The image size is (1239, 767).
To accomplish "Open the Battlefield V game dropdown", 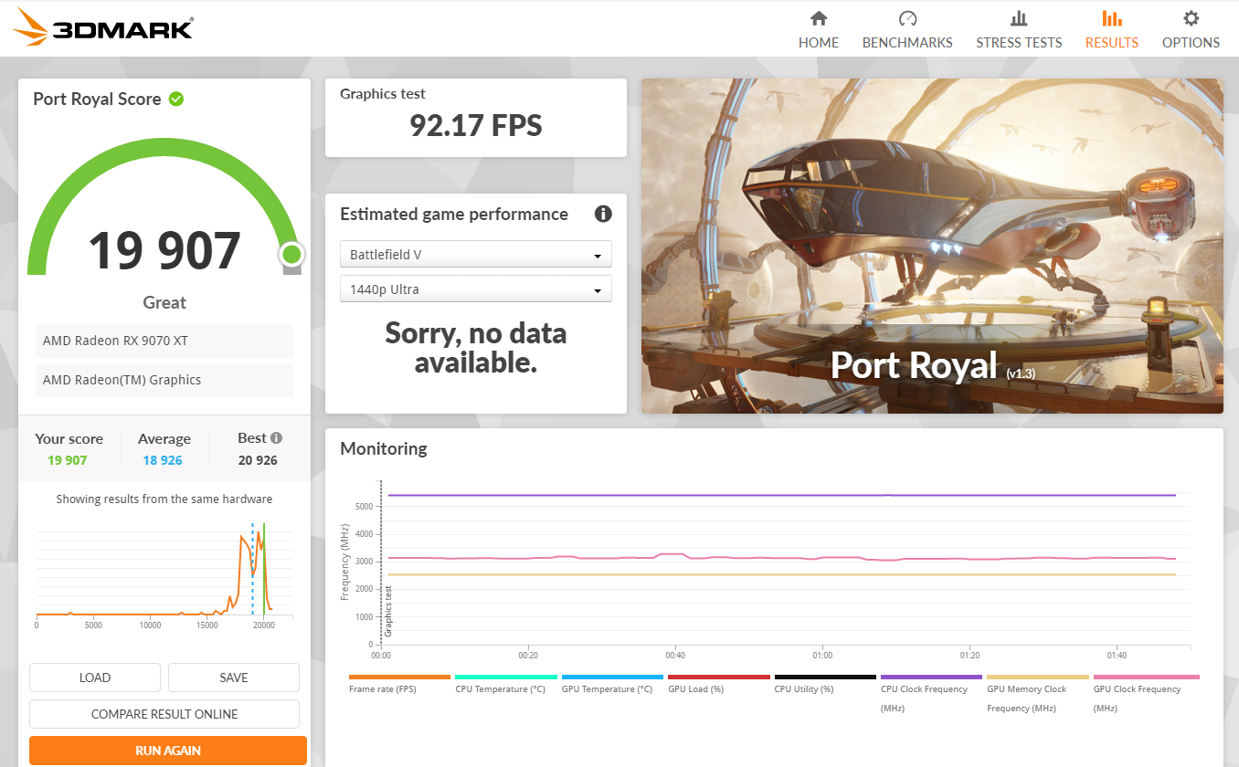I will 475,254.
